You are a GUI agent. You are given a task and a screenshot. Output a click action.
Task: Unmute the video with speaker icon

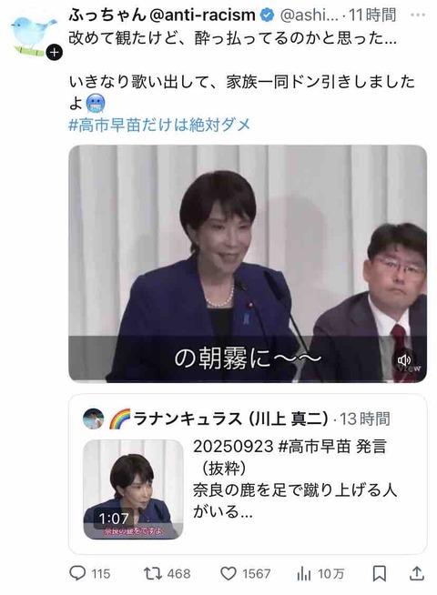coord(403,359)
